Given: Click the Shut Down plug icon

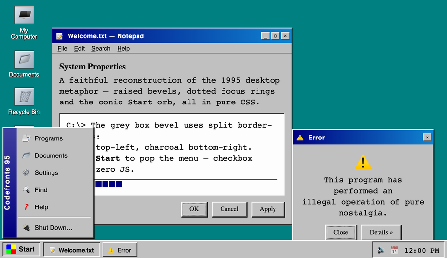Looking at the screenshot, I should pyautogui.click(x=26, y=227).
